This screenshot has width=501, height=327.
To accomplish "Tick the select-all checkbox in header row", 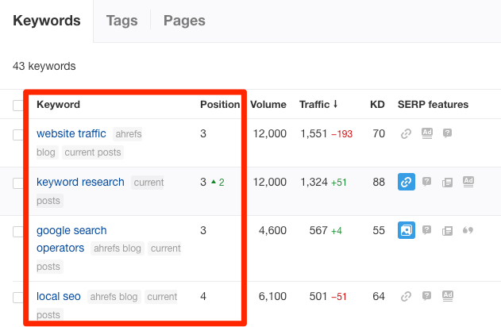I will pyautogui.click(x=18, y=106).
